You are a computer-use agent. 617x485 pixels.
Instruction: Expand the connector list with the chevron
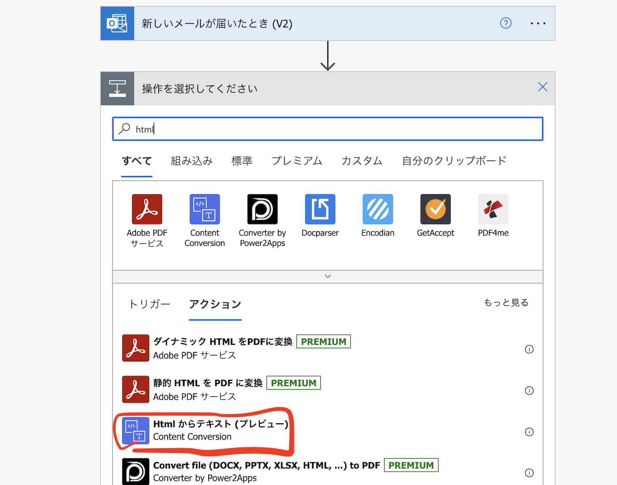tap(327, 276)
